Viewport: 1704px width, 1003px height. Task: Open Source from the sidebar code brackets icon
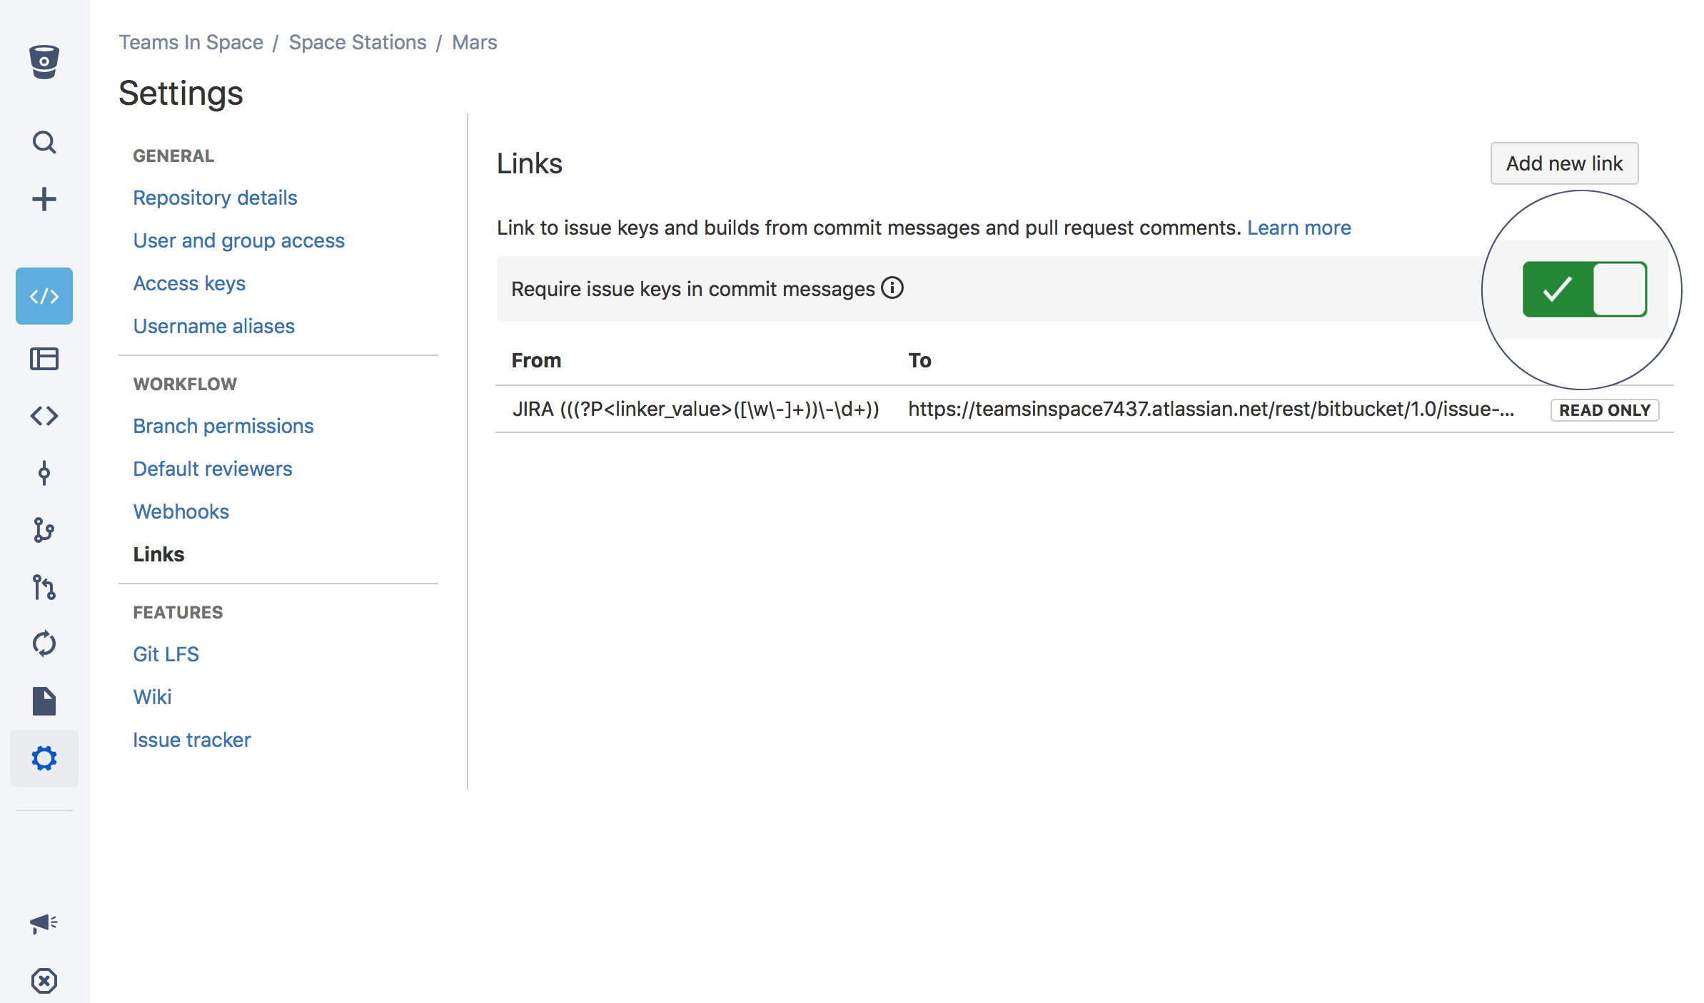44,416
